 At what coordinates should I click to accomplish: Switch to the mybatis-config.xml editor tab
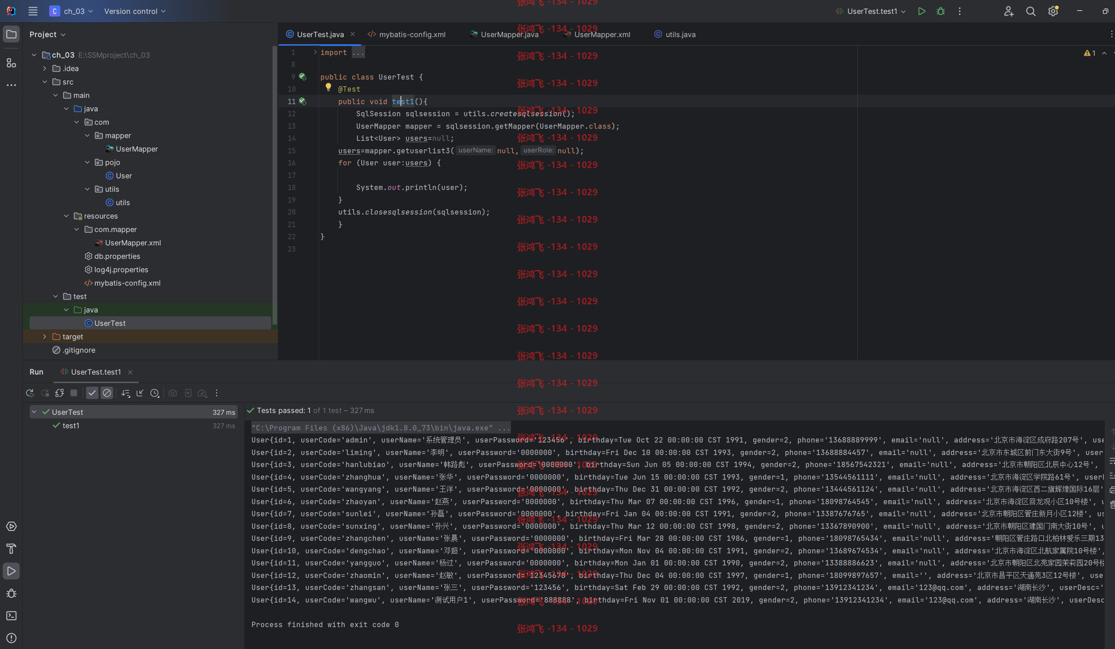[x=407, y=34]
